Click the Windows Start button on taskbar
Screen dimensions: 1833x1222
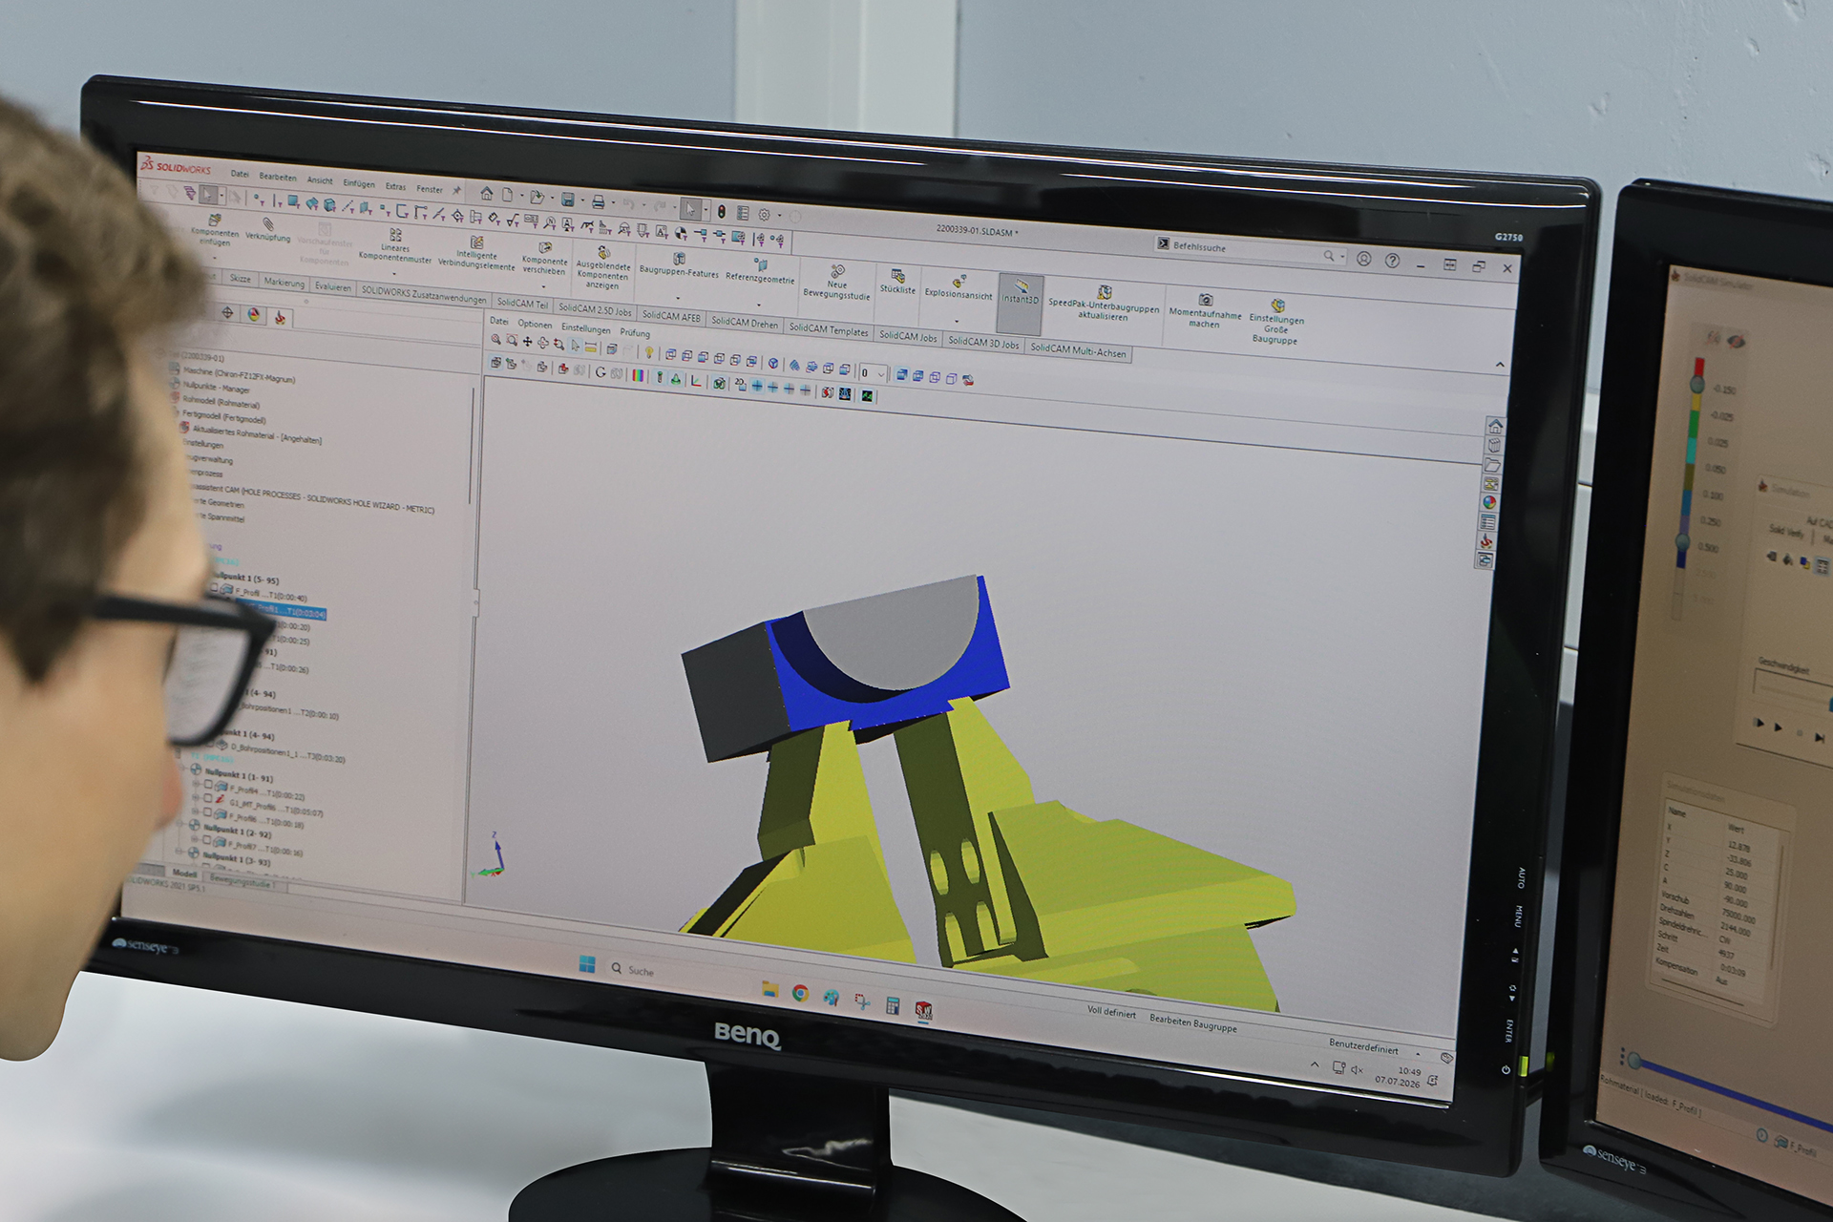(x=587, y=964)
